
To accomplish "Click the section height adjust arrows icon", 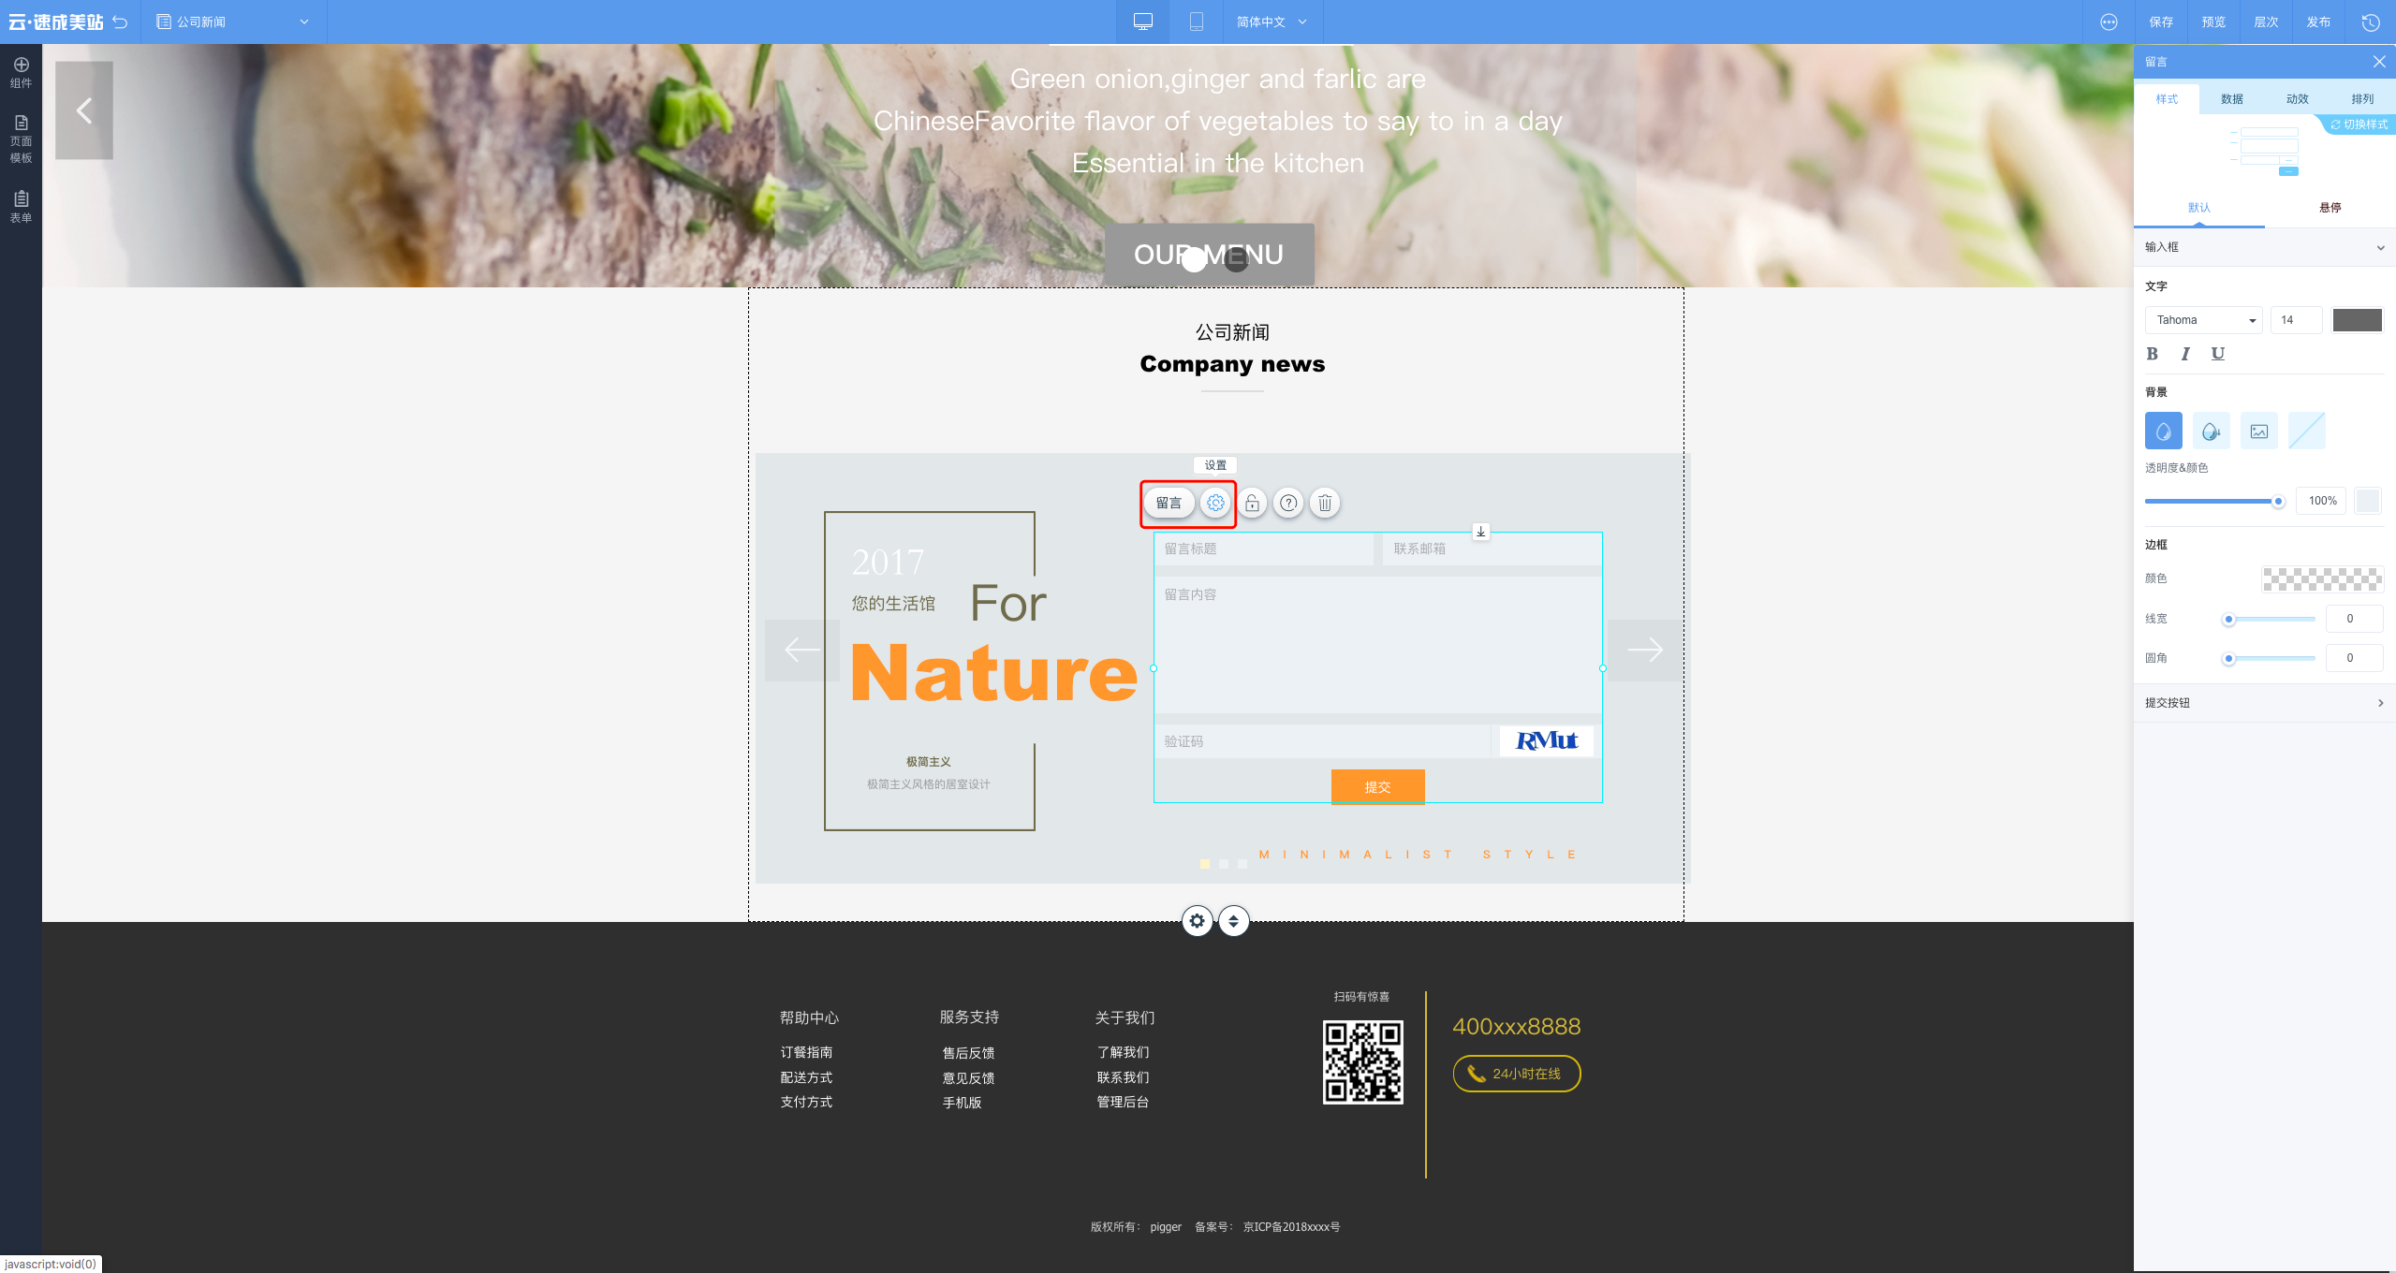I will click(x=1233, y=921).
